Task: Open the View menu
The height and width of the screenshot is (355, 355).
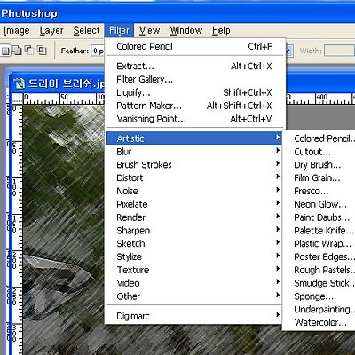Action: 149,31
